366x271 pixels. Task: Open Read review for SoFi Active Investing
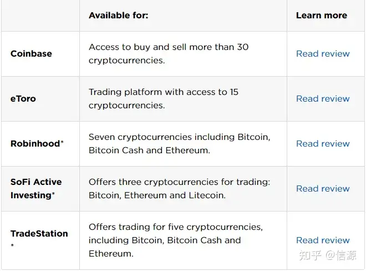click(x=323, y=189)
